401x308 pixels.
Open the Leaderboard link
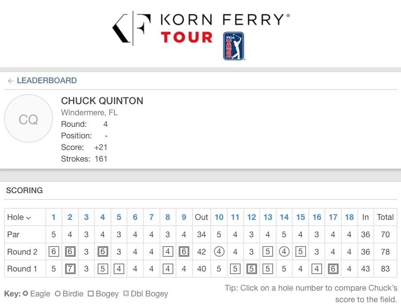[x=47, y=81]
